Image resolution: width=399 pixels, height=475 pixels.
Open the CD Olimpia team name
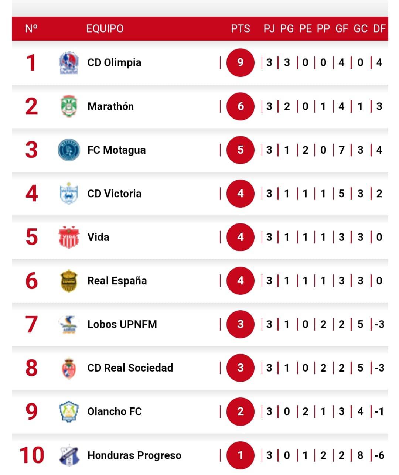pyautogui.click(x=114, y=63)
